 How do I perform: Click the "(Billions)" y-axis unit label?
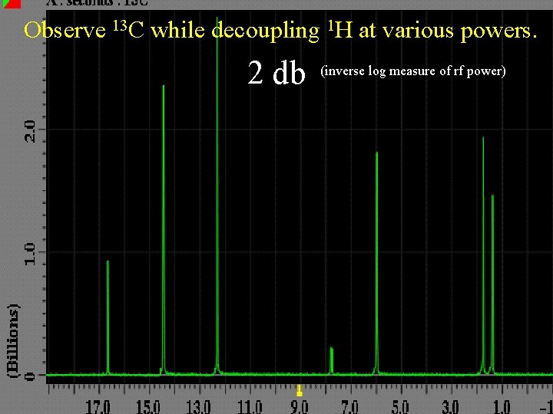(x=14, y=340)
